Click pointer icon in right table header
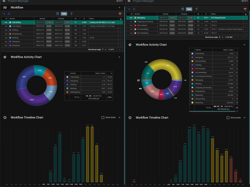This screenshot has width=250, height=187. (x=246, y=14)
